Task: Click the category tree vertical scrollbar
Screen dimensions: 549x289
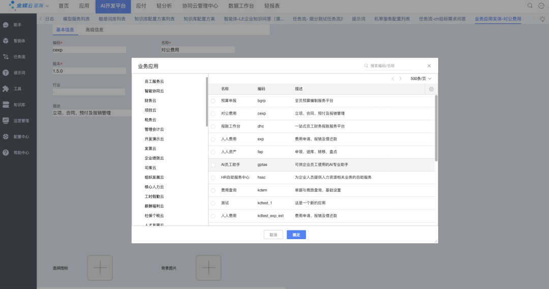Action: coord(207,102)
